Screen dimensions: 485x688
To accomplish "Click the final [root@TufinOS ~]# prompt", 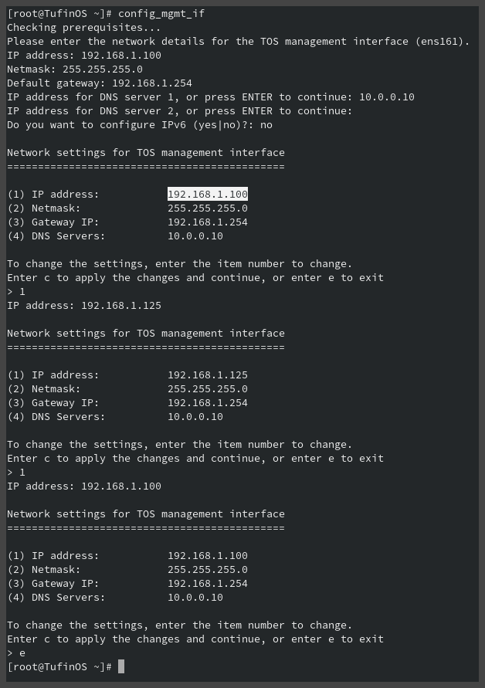I will [x=59, y=666].
